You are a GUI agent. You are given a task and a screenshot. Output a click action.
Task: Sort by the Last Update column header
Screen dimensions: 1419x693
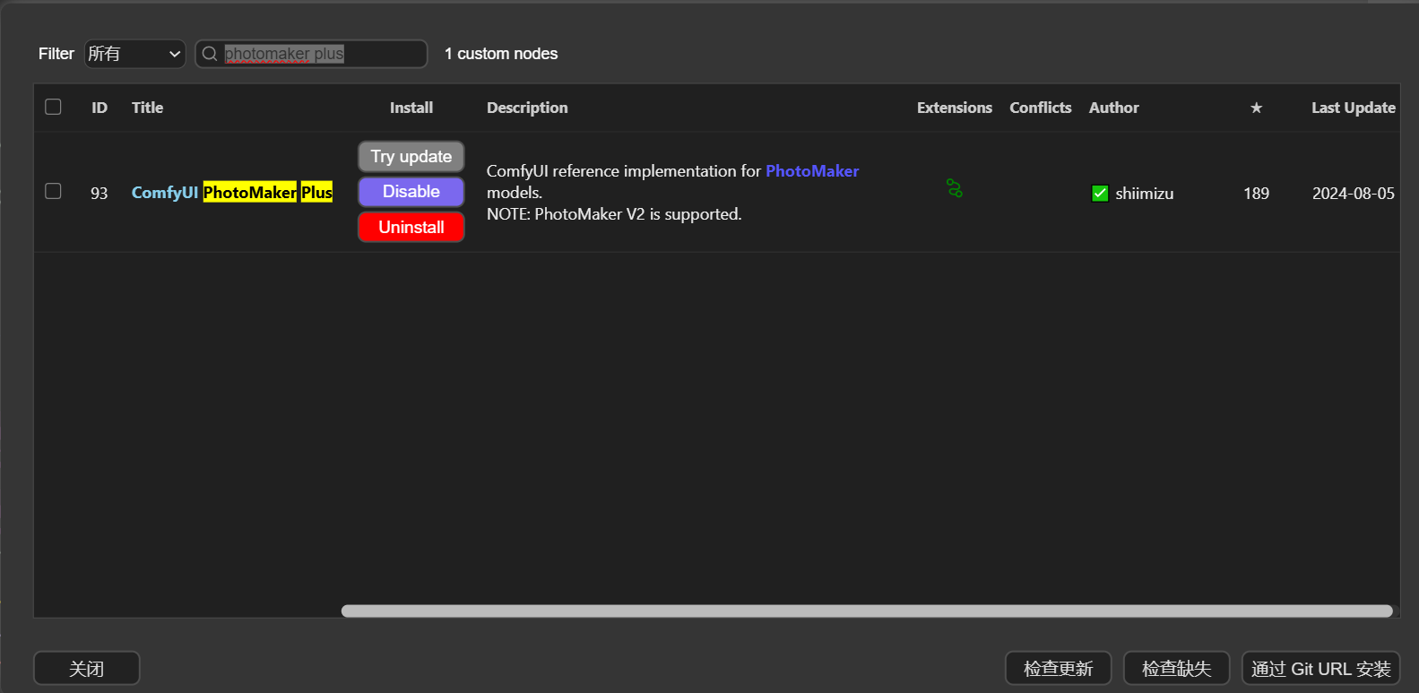[x=1354, y=108]
